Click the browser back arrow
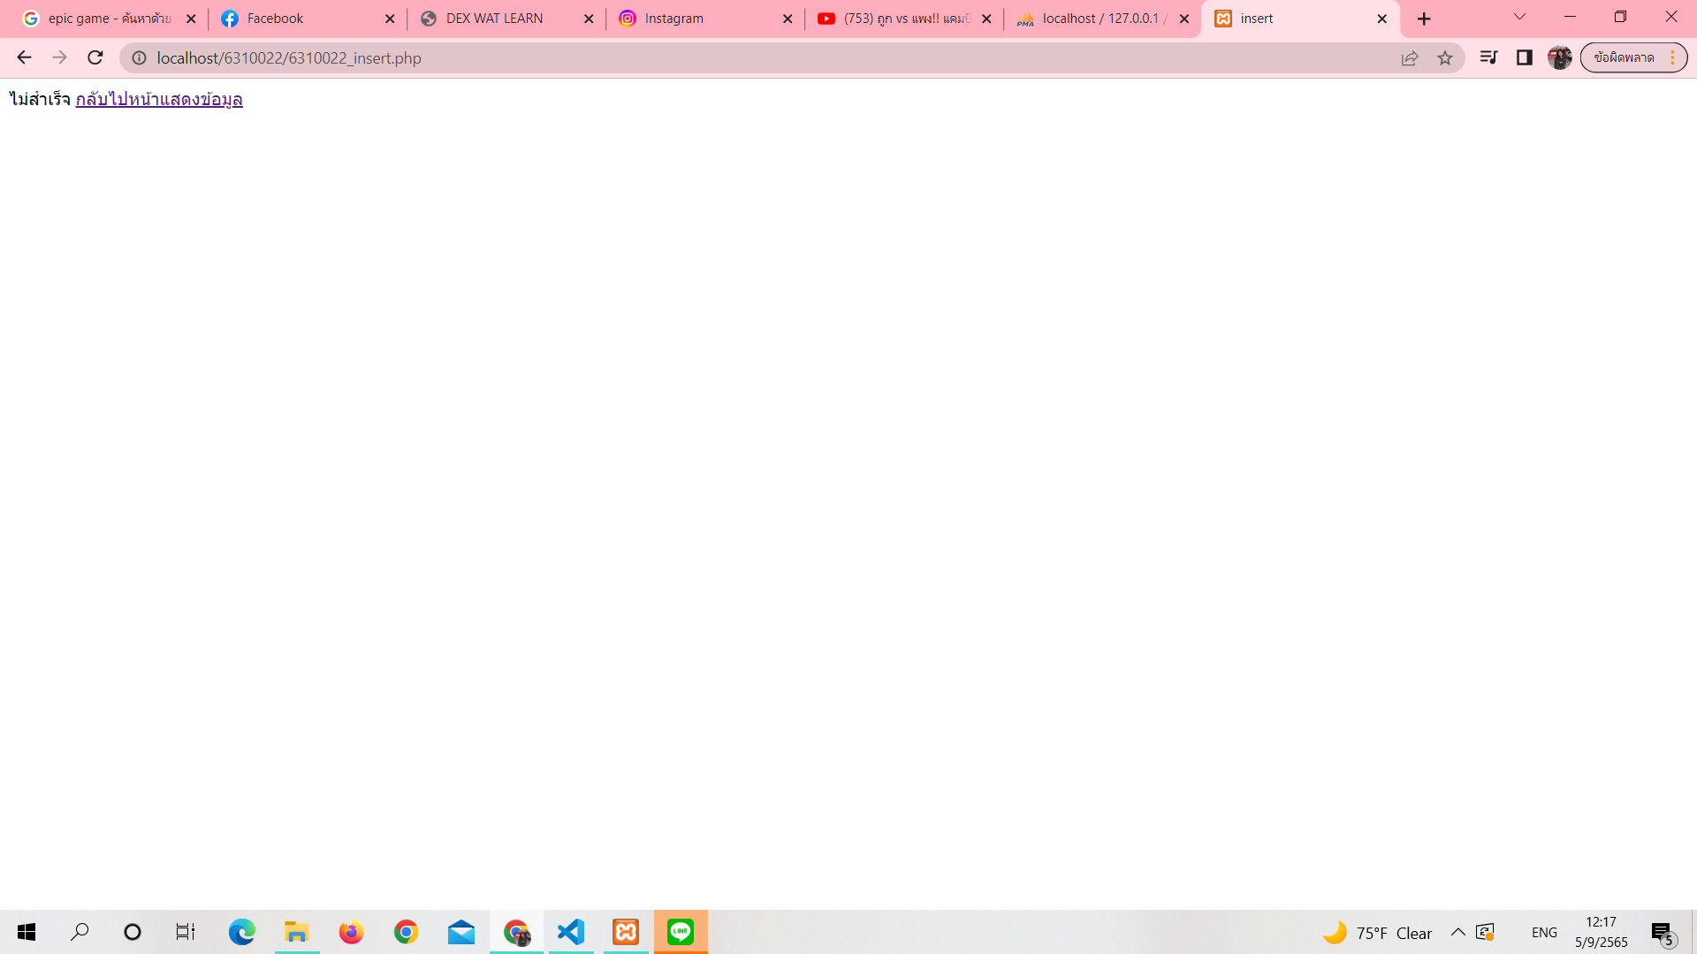Viewport: 1697px width, 954px height. (x=24, y=57)
